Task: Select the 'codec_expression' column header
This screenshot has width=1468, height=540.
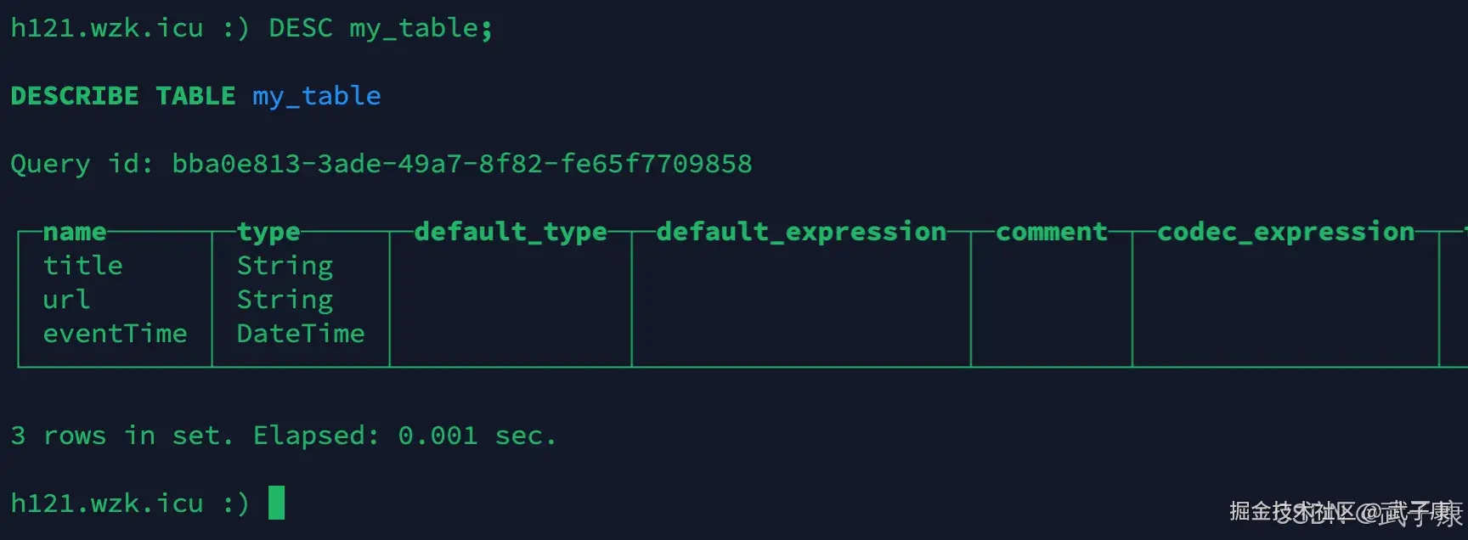Action: pos(1285,231)
